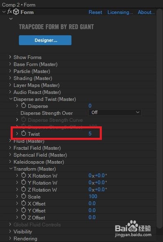
Task: Expand the Fractal Field (Master) section
Action: click(x=10, y=148)
